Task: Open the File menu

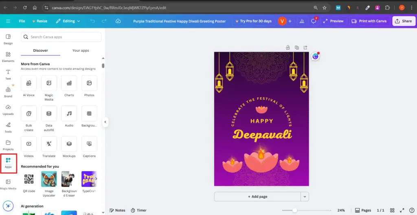Action: pos(22,21)
